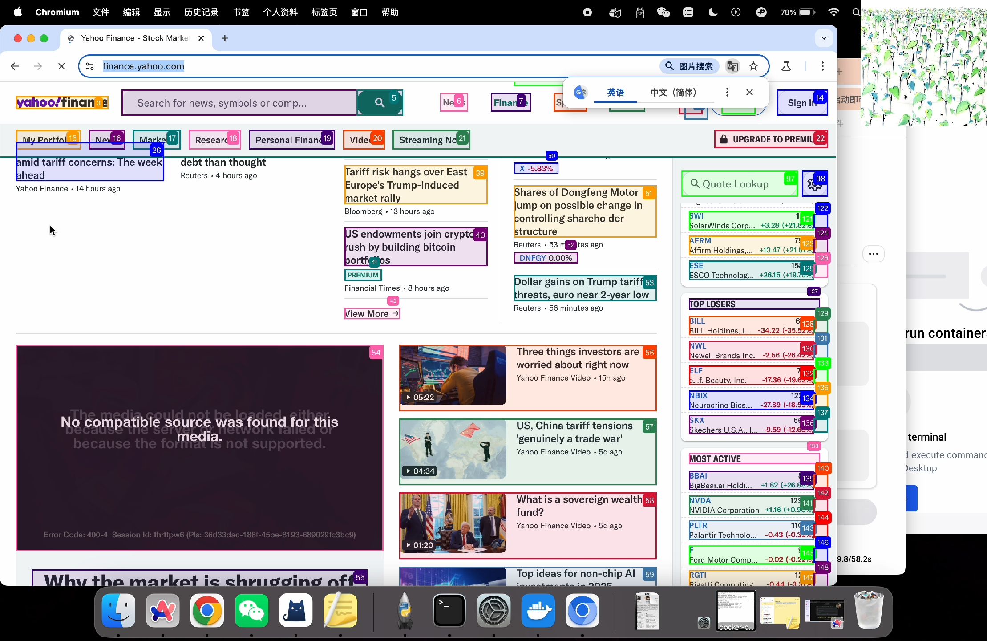
Task: Open the AFRM Affirm Holdings row
Action: 751,245
